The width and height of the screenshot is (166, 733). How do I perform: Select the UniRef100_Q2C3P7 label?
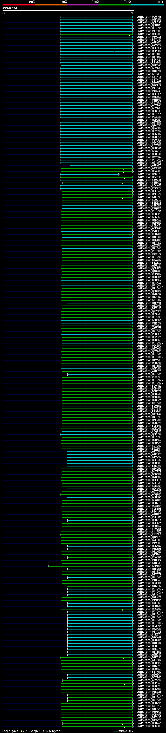pyautogui.click(x=149, y=346)
